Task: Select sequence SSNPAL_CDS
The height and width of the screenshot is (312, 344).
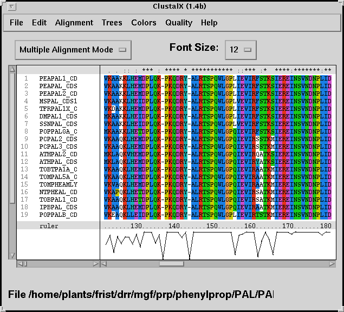Action: [x=58, y=124]
